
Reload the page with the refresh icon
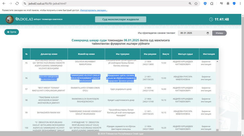17,3
